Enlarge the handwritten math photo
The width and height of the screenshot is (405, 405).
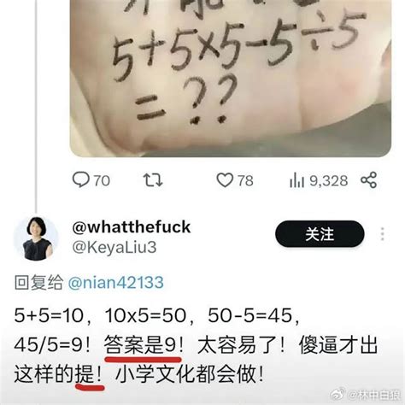(x=231, y=79)
